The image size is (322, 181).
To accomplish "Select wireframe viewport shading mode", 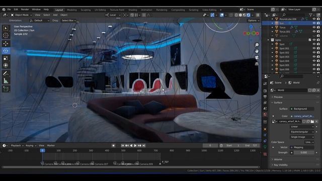I will coord(236,15).
